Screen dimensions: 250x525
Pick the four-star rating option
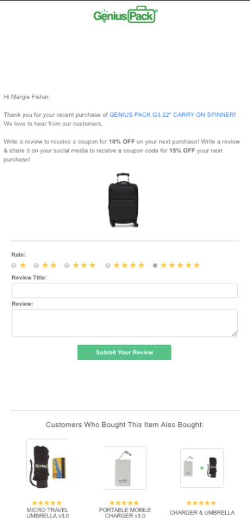coord(108,265)
